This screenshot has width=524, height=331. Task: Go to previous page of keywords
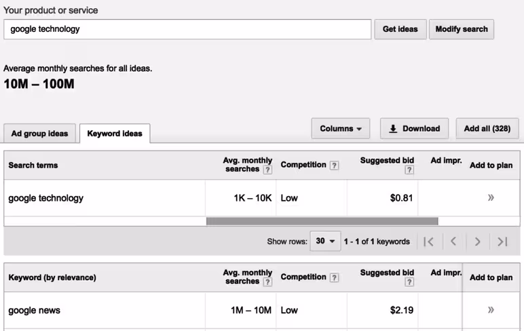point(453,241)
